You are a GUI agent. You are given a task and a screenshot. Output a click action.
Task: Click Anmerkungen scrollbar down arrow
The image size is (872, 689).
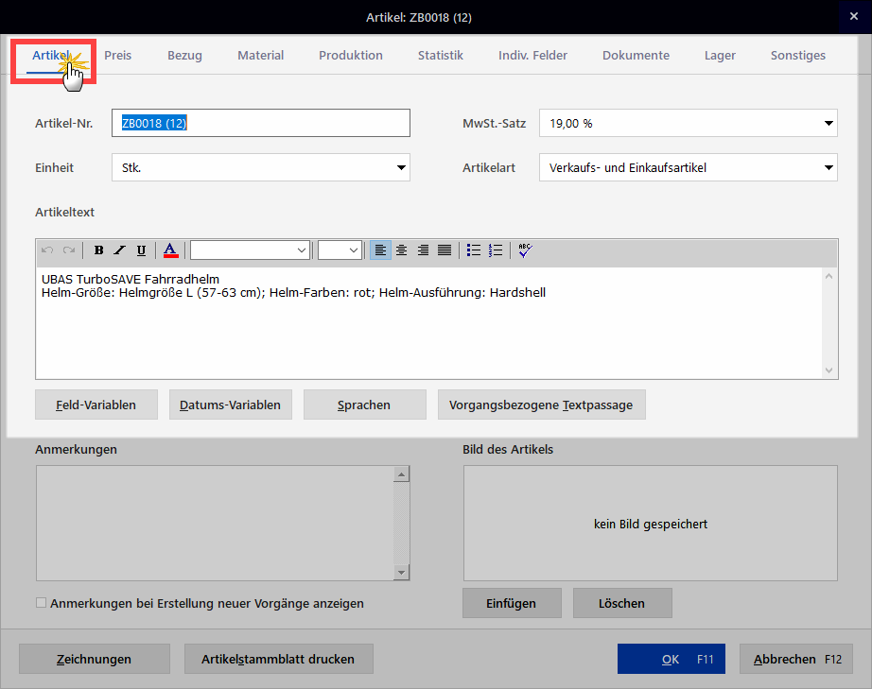tap(401, 572)
